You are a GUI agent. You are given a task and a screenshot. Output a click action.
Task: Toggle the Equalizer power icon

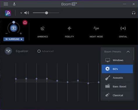click(x=8, y=51)
